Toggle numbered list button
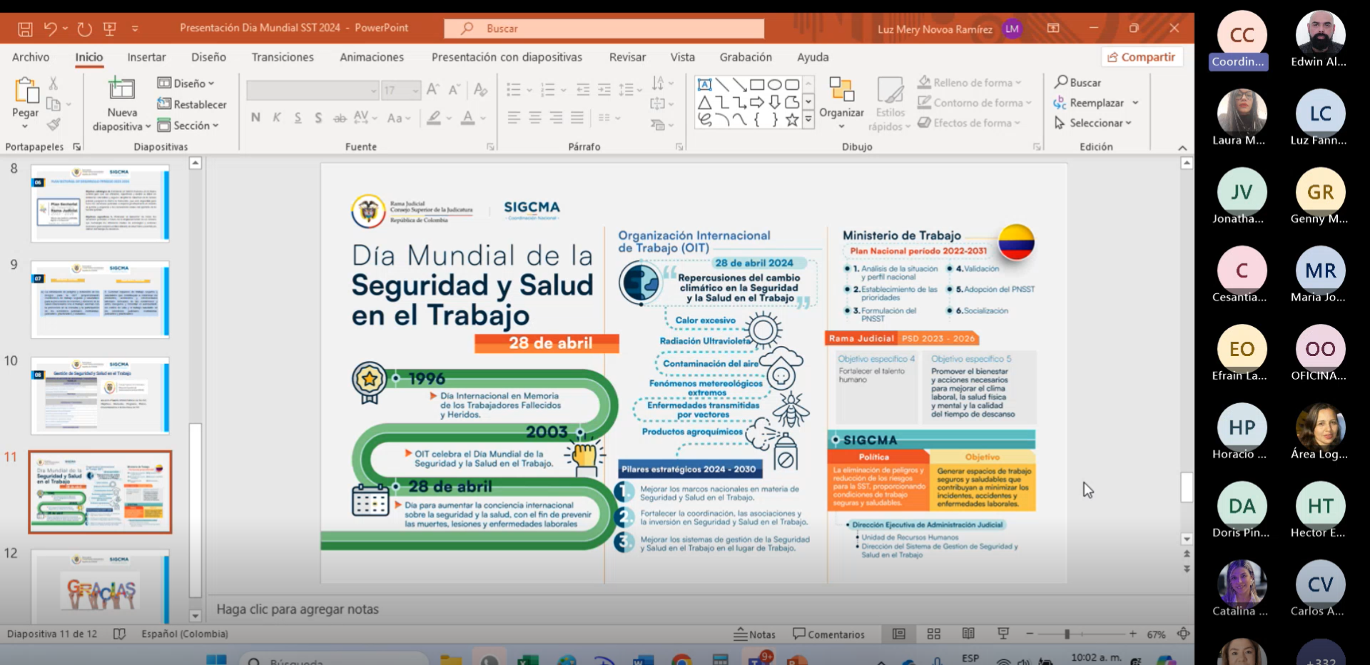 [x=548, y=90]
